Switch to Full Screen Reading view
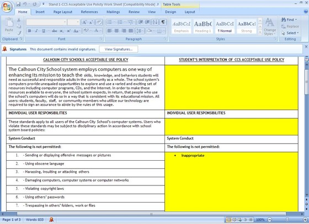 (x=235, y=220)
